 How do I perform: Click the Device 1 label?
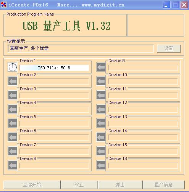[28, 61]
